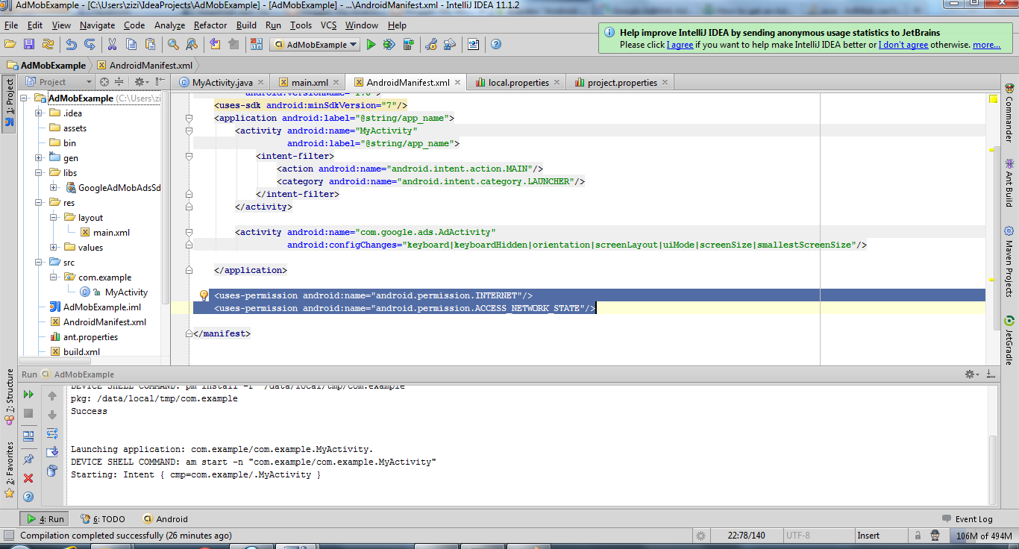Screen dimensions: 1019x549
Task: Click the Scroll from Source target icon
Action: coord(104,82)
